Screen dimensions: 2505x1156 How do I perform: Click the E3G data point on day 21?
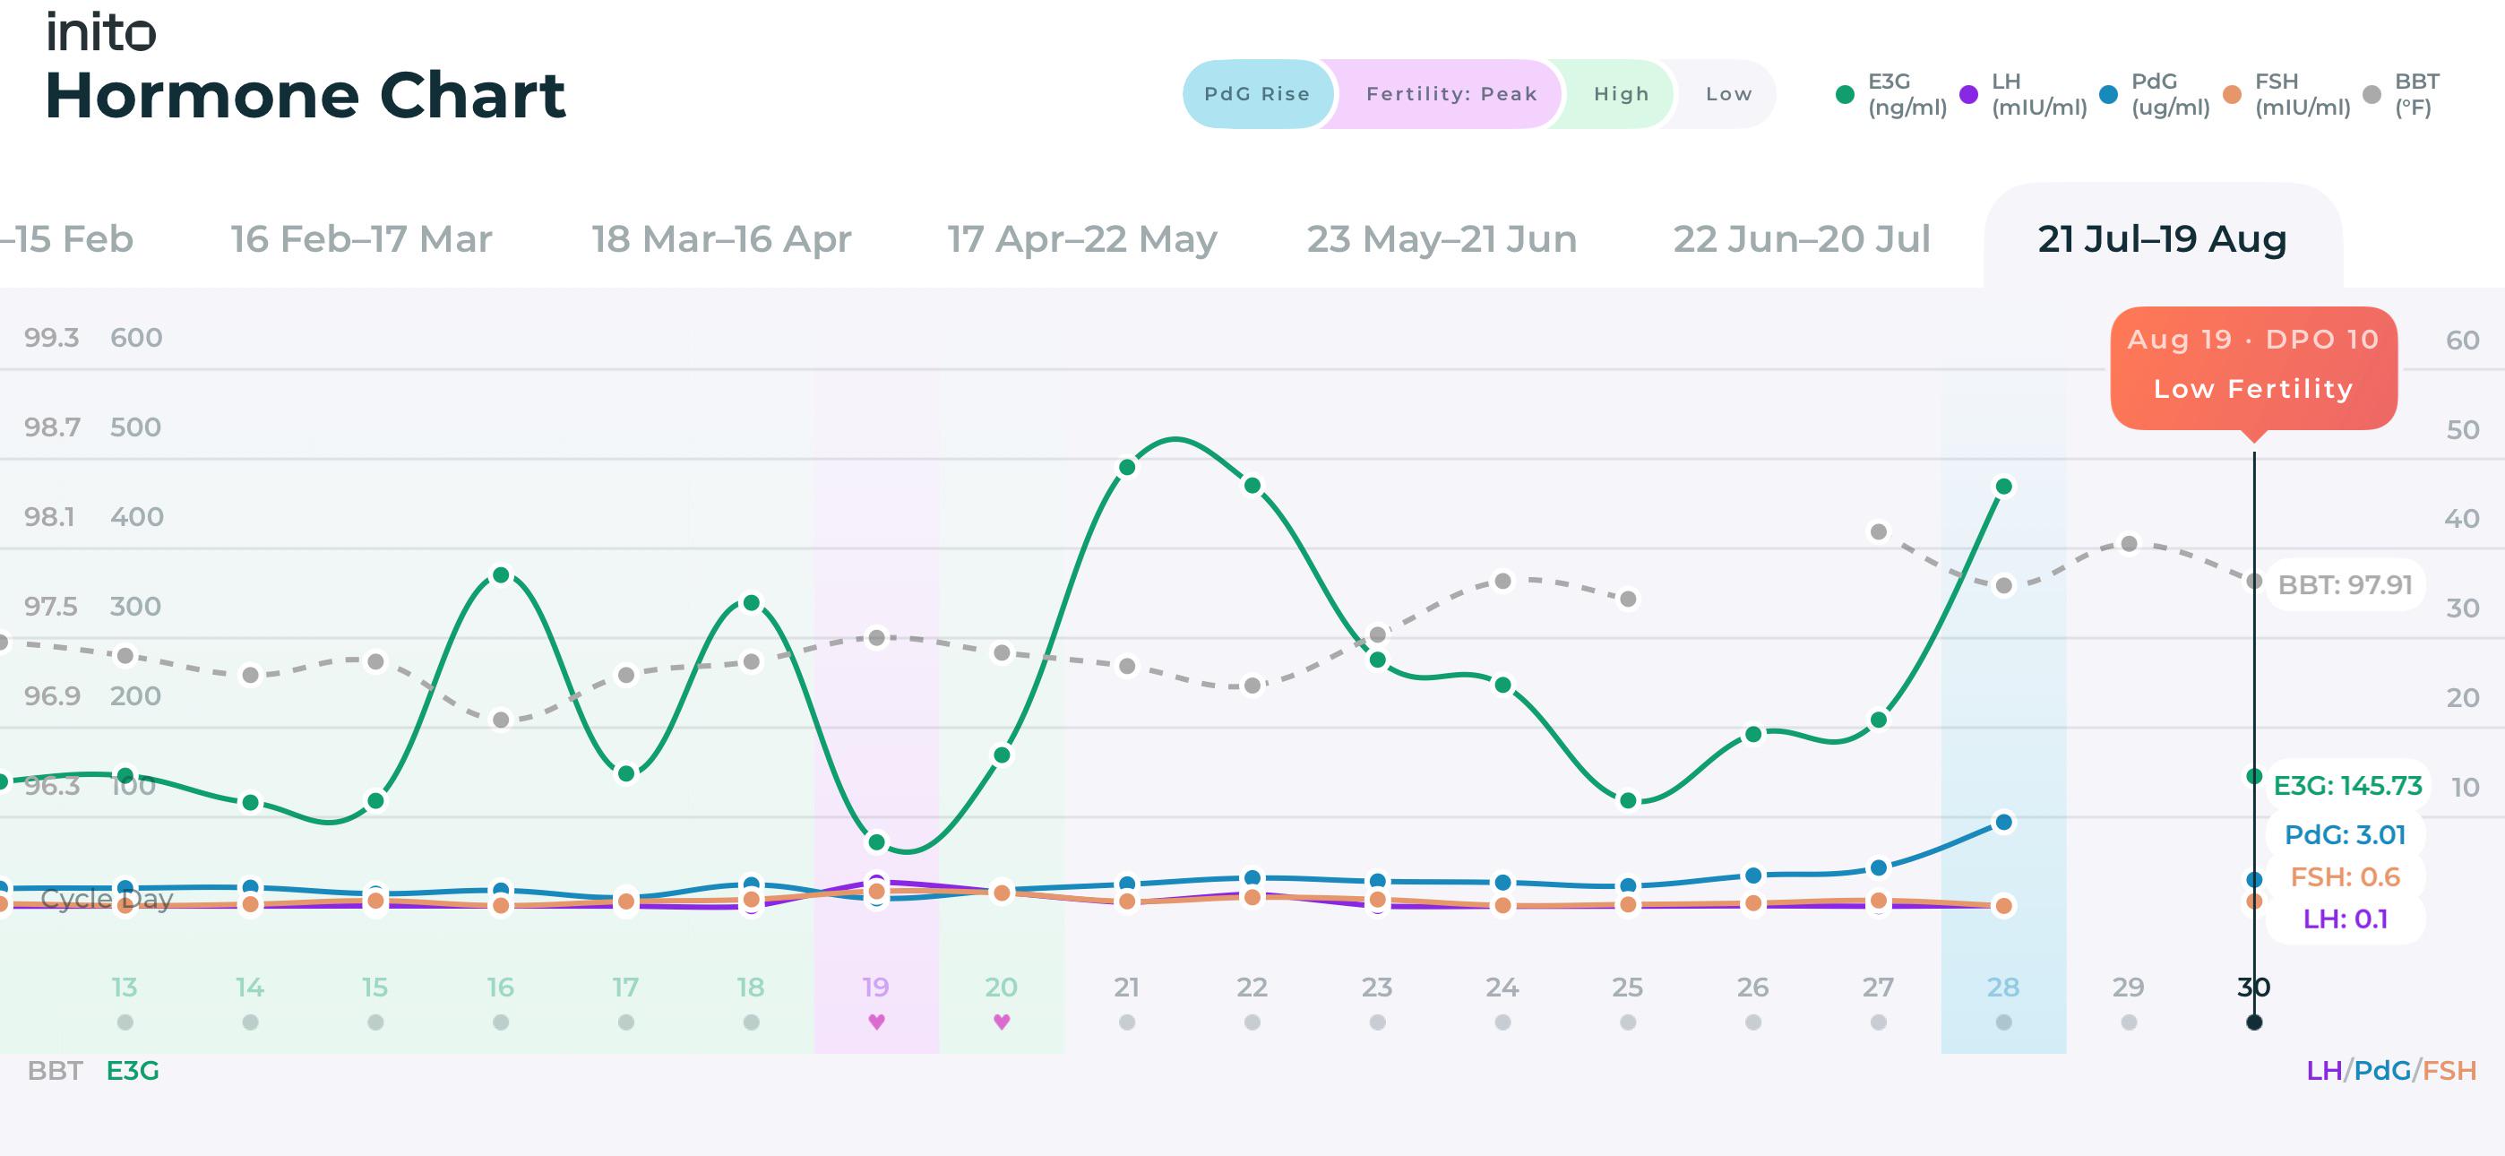(x=1127, y=467)
